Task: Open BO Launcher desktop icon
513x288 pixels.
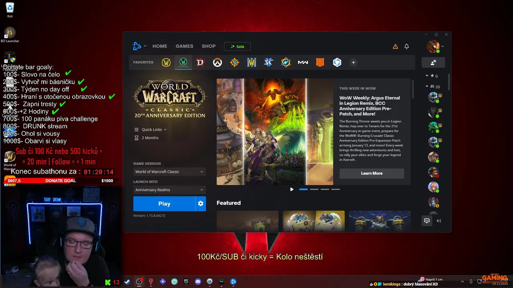Action: [x=10, y=35]
